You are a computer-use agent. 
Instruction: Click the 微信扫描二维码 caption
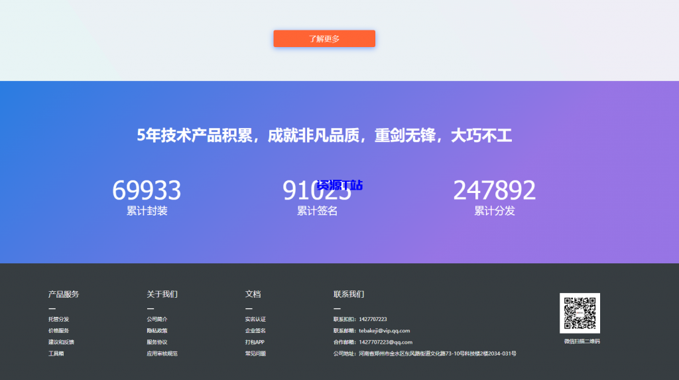pyautogui.click(x=582, y=342)
